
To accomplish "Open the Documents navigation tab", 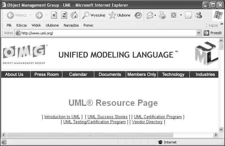I will point(110,74).
